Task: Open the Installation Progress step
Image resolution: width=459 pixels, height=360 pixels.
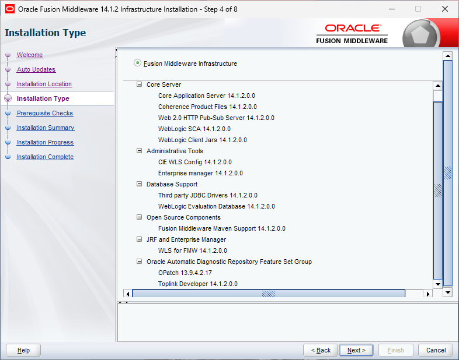Action: point(45,143)
